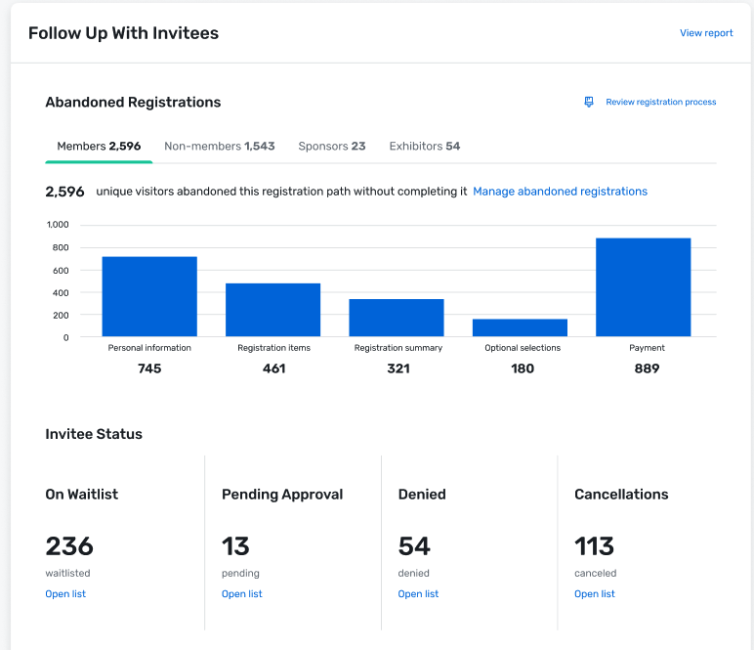754x650 pixels.
Task: Select the Registration items chart bar
Action: (x=272, y=310)
